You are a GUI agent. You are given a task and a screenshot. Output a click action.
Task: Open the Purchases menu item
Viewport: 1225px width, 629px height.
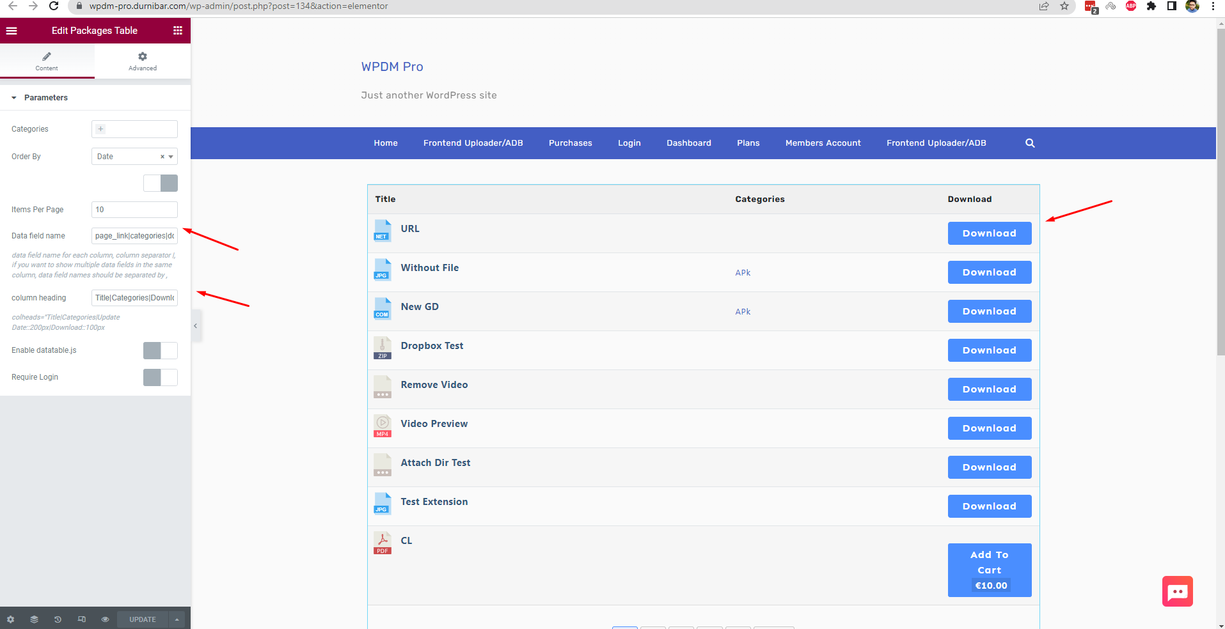click(x=571, y=143)
